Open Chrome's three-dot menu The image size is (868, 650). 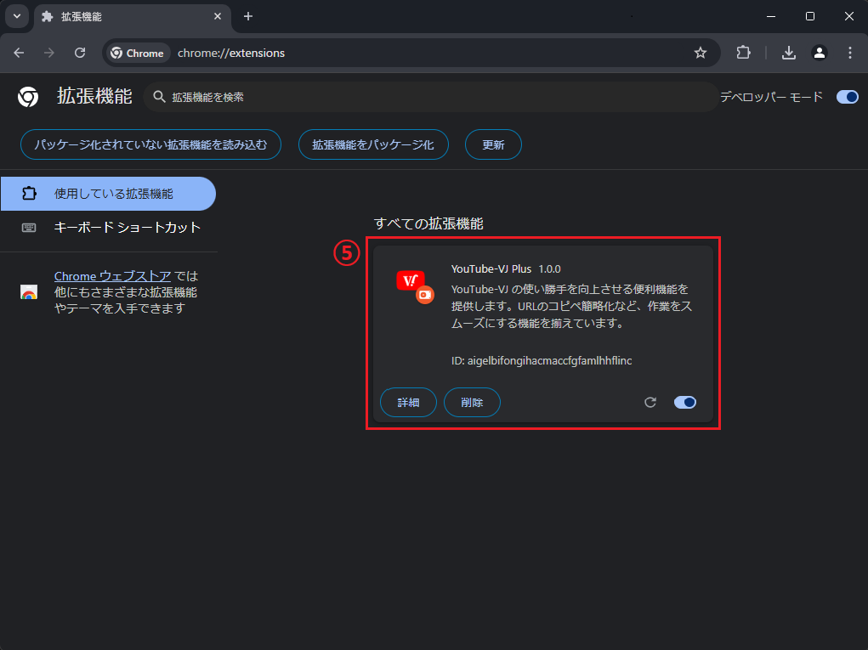(850, 53)
